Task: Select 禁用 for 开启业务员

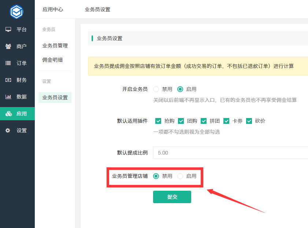Action: tap(156, 89)
